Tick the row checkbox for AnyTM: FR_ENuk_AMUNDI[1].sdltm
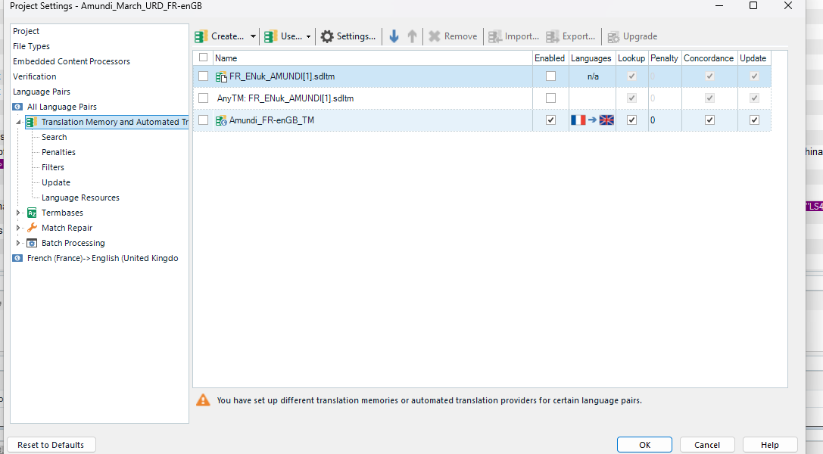 click(x=203, y=98)
